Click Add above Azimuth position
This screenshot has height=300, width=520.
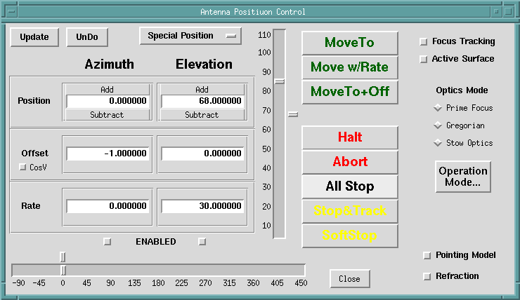point(108,90)
